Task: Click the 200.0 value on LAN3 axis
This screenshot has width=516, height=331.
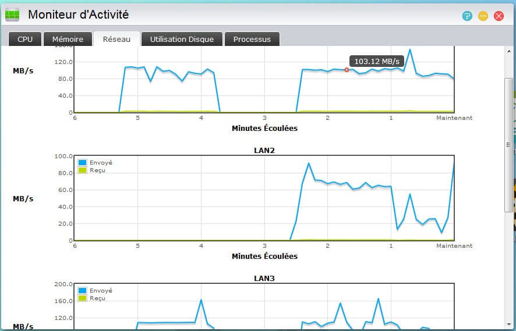Action: click(63, 284)
